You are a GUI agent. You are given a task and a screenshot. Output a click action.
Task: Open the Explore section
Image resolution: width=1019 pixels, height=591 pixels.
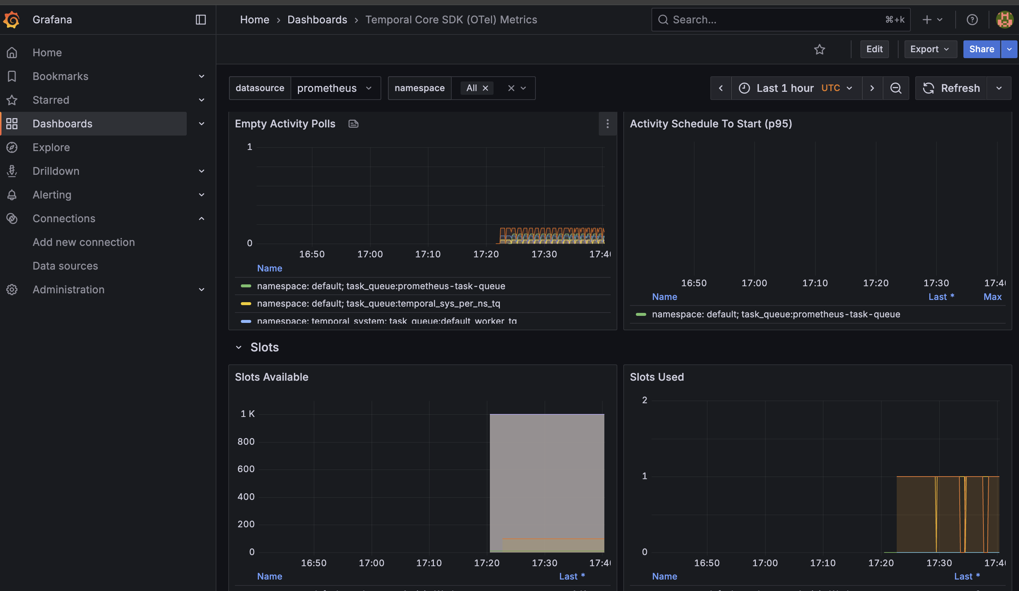pyautogui.click(x=51, y=147)
